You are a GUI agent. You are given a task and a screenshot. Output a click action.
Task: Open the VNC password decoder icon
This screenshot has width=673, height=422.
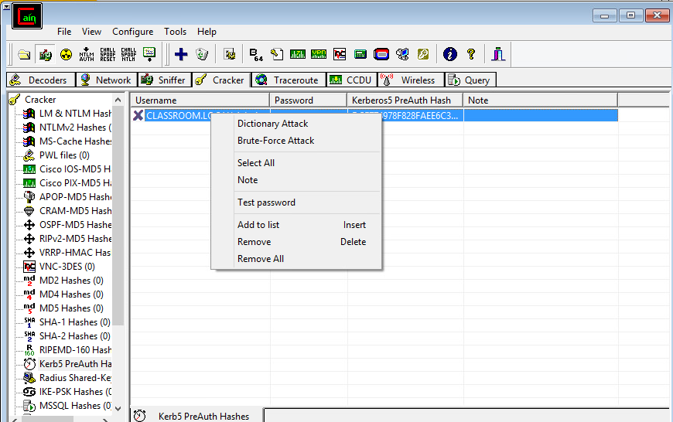tap(340, 54)
